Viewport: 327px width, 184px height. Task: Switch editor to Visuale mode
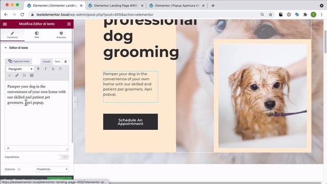(x=46, y=61)
